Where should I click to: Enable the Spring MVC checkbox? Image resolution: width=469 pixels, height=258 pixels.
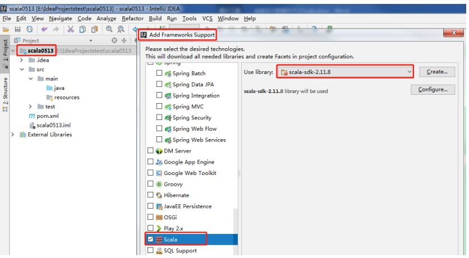(x=159, y=106)
